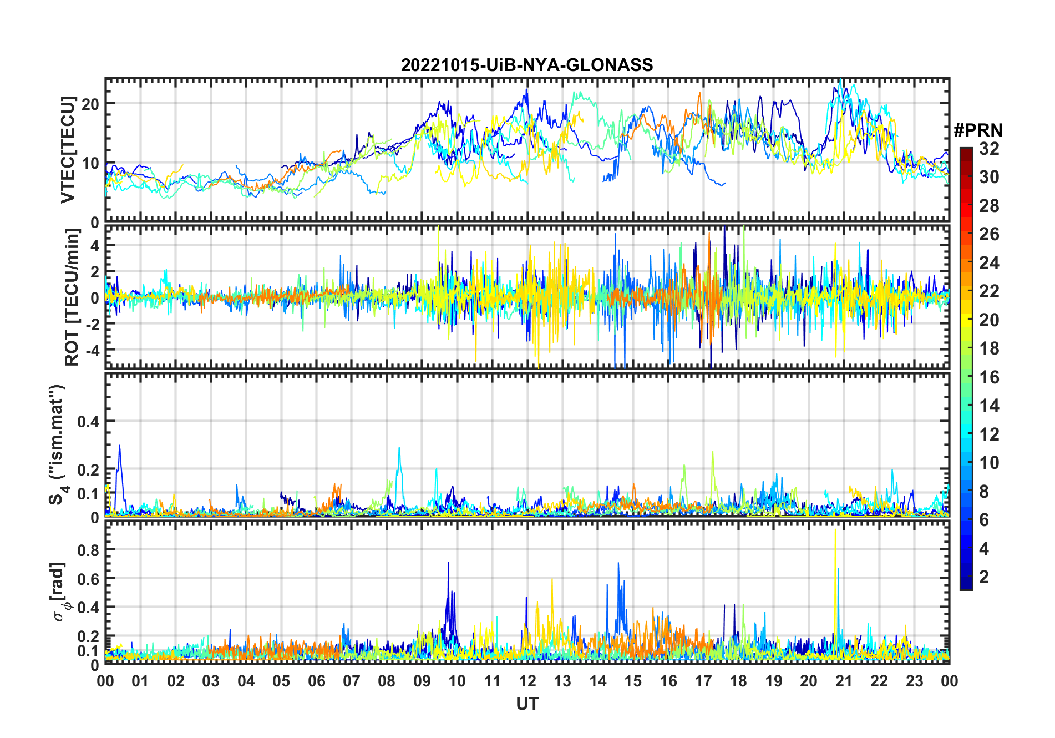Screen dimensions: 1055x738
Task: Click the plot title 20221015-UiB-NYA-GLONASS
Action: [527, 65]
